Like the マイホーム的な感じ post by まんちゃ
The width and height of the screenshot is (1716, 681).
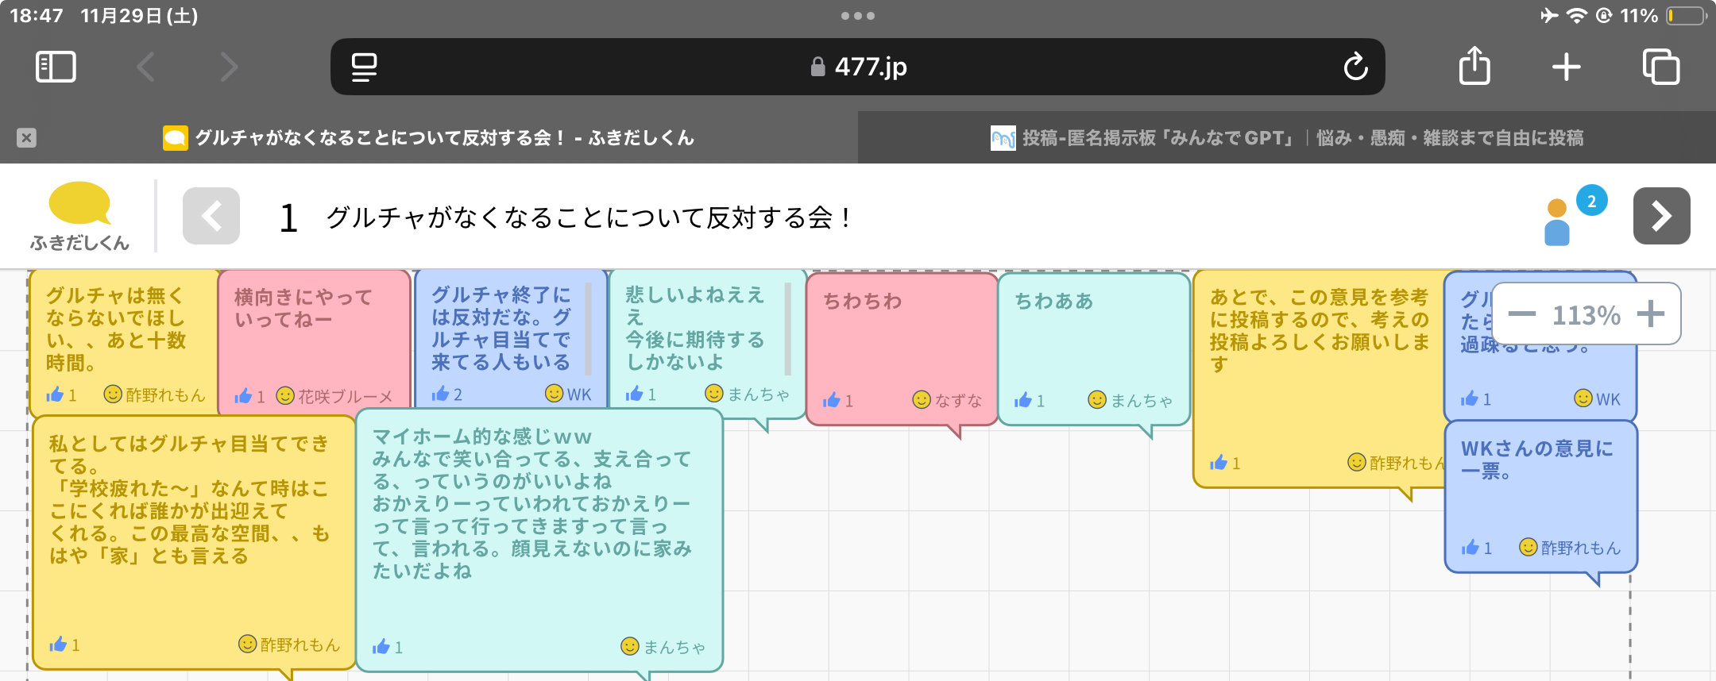coord(381,647)
